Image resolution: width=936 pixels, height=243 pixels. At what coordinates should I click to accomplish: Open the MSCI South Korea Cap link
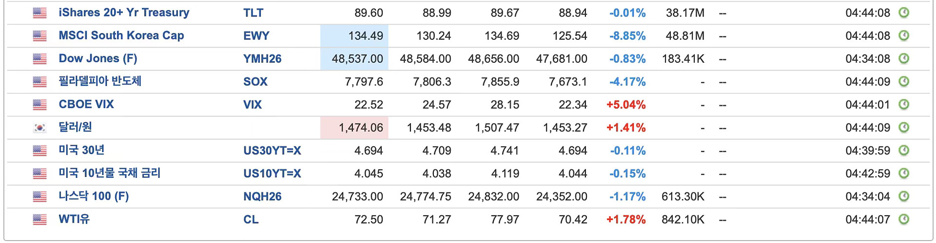point(121,35)
